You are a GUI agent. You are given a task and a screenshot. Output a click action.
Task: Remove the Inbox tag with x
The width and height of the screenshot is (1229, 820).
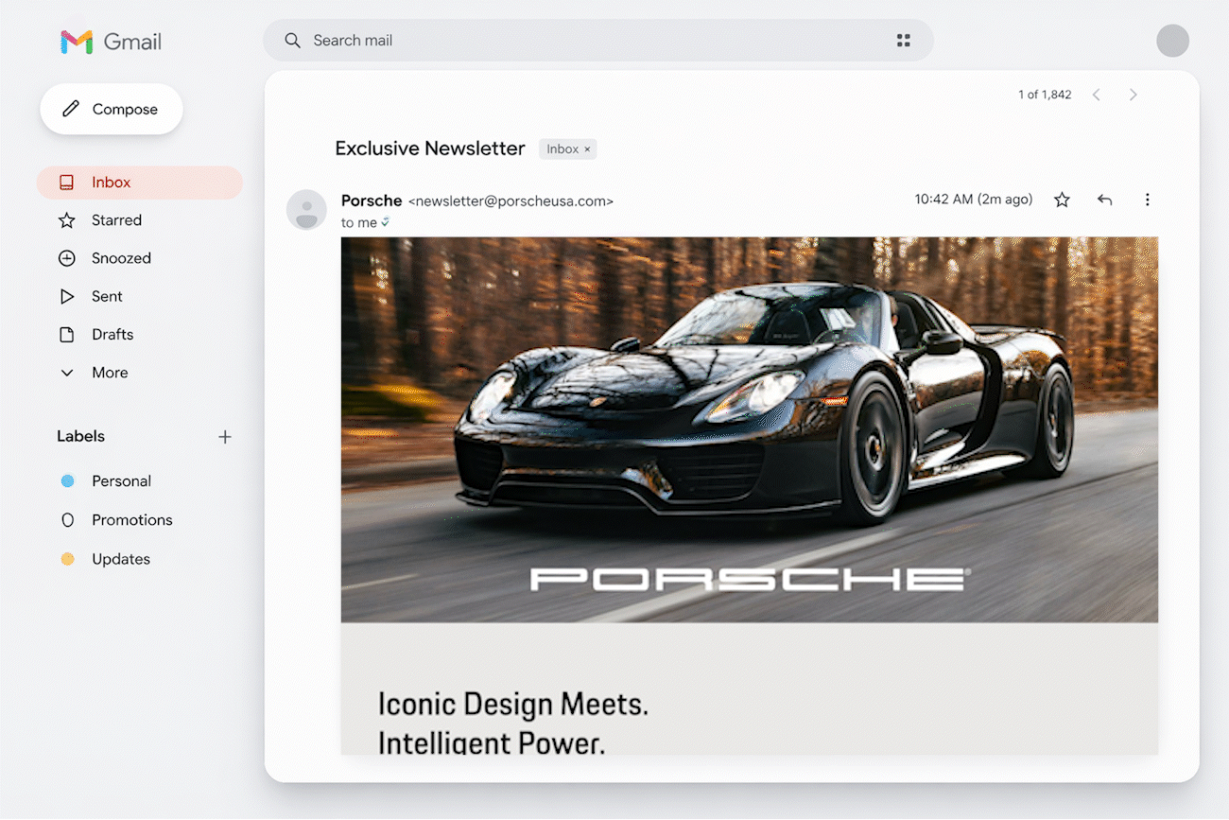tap(587, 149)
